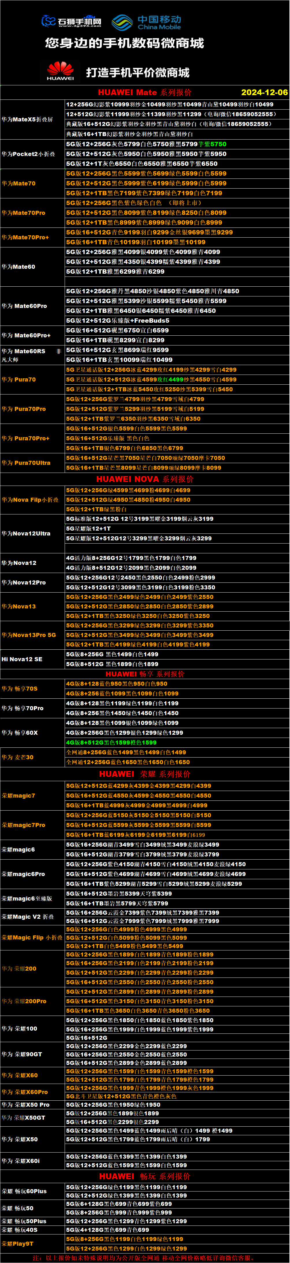
Task: Click the HUAWEI 畅玩 系列报价 section header
Action: tap(145, 1176)
